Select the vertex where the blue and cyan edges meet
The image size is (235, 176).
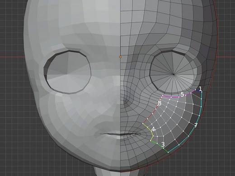coord(202,92)
